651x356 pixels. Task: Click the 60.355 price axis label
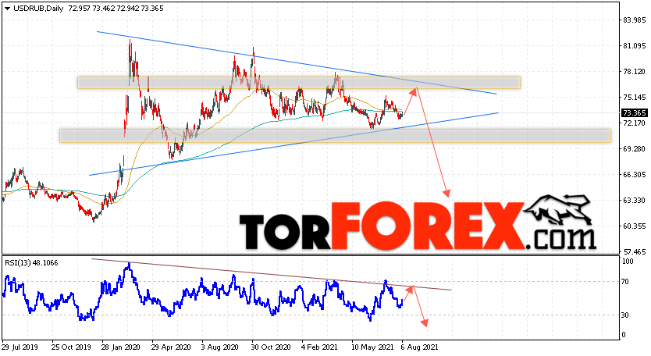point(635,226)
